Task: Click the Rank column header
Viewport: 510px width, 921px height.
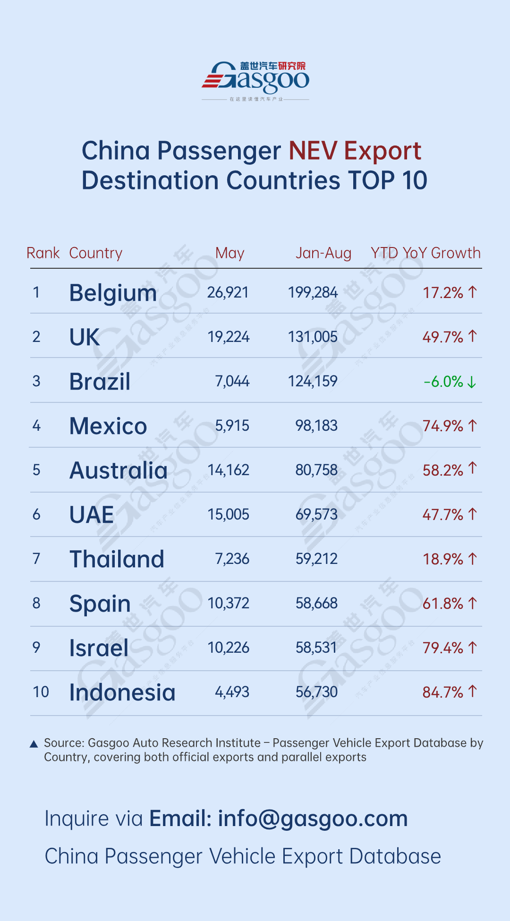Action: point(43,253)
